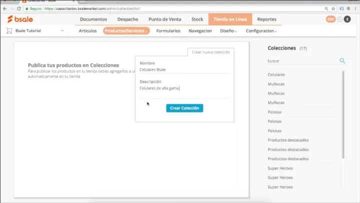The image size is (360, 203).
Task: Open the Punto de Venta tab
Action: point(165,19)
